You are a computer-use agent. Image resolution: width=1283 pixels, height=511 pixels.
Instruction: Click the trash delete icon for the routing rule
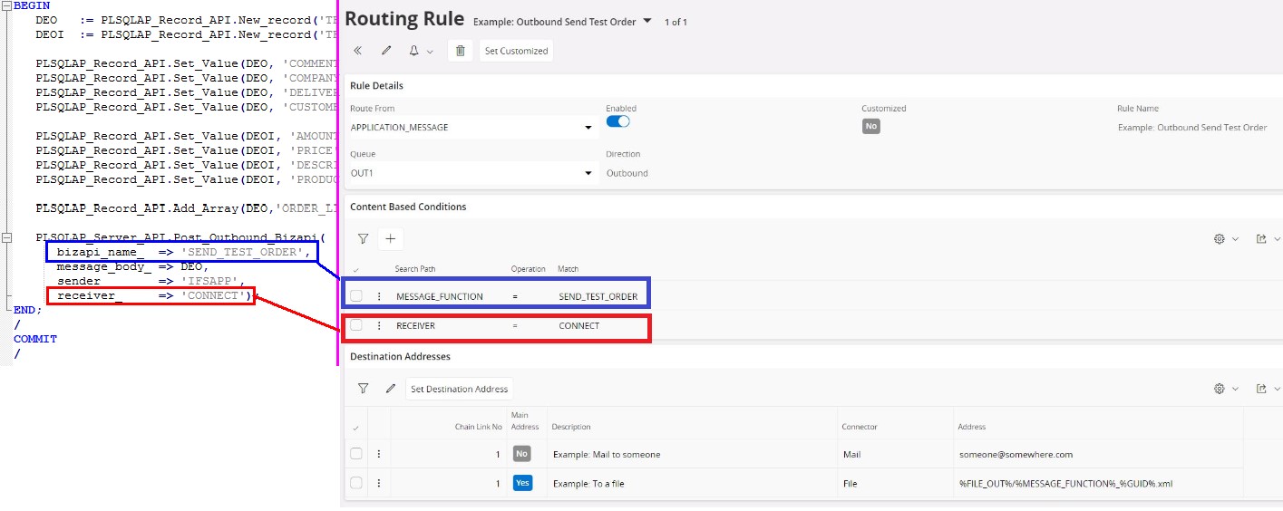461,52
